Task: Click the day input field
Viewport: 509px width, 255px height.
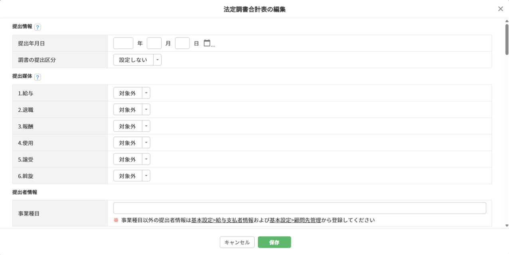Action: (182, 43)
